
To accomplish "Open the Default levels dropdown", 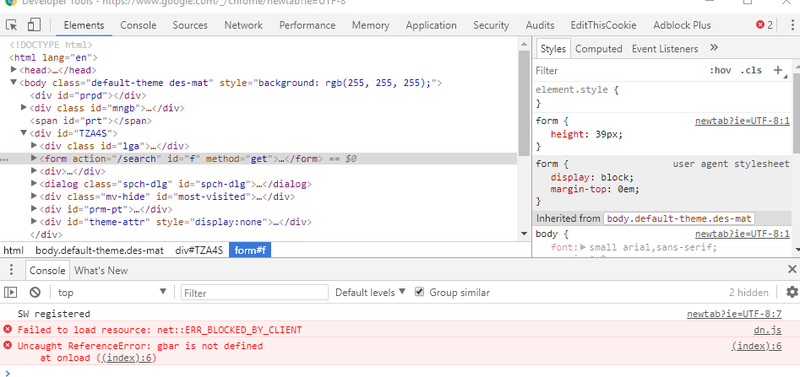I will [x=370, y=292].
